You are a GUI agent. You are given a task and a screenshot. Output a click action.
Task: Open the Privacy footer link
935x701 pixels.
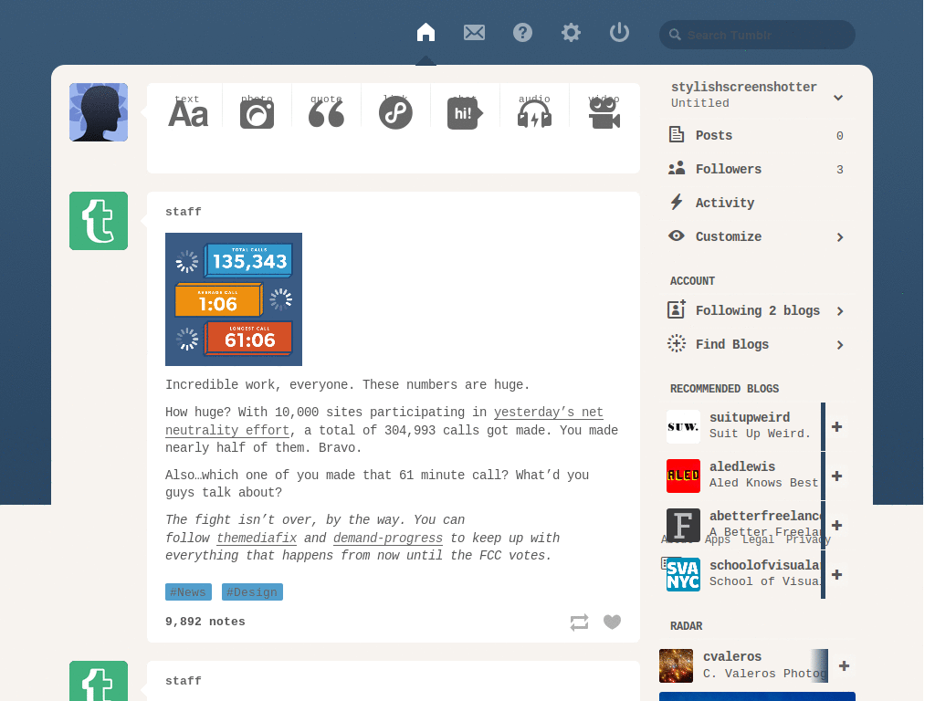coord(808,539)
